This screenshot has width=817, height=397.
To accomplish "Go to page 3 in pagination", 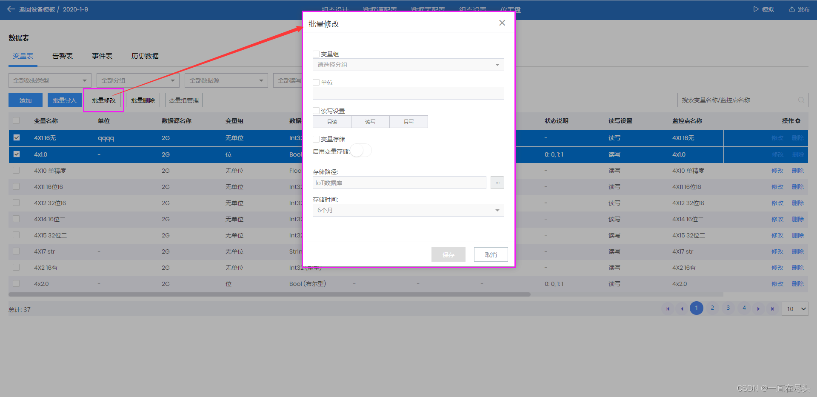I will [728, 308].
